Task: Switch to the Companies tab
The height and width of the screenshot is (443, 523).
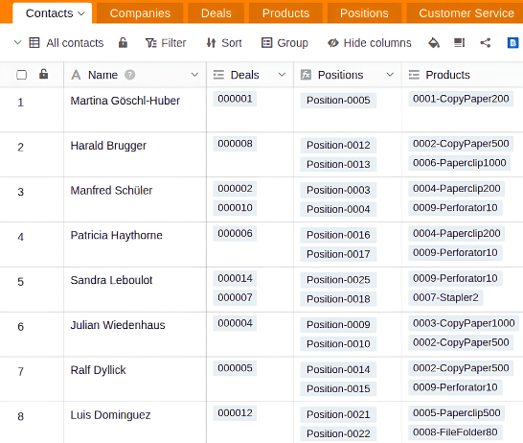Action: [x=140, y=13]
